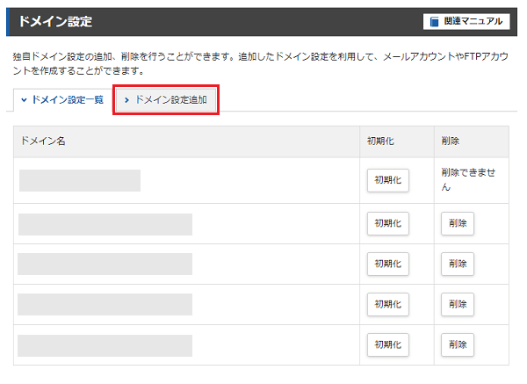Open the 関連マニュアル button
The width and height of the screenshot is (527, 384).
click(x=466, y=21)
